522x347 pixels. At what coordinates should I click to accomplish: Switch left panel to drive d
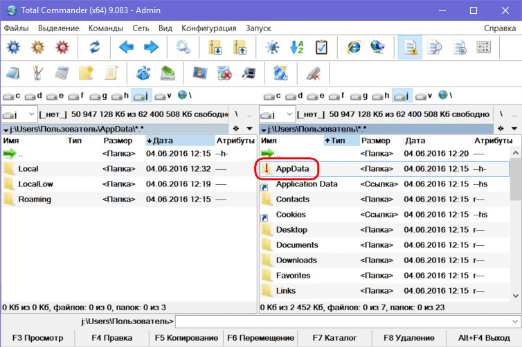33,96
